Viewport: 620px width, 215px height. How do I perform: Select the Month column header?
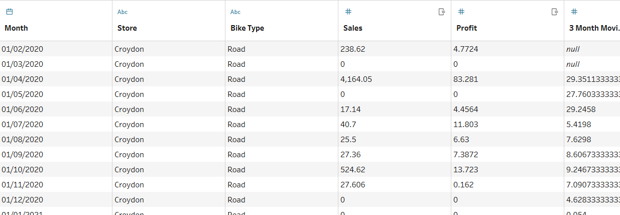[x=17, y=28]
